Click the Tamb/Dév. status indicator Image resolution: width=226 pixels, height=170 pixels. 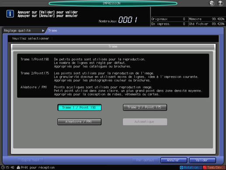click(214, 167)
